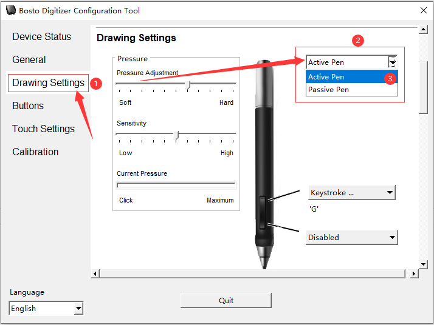Click the Bosto app icon in title bar
434x325 pixels.
[11, 10]
